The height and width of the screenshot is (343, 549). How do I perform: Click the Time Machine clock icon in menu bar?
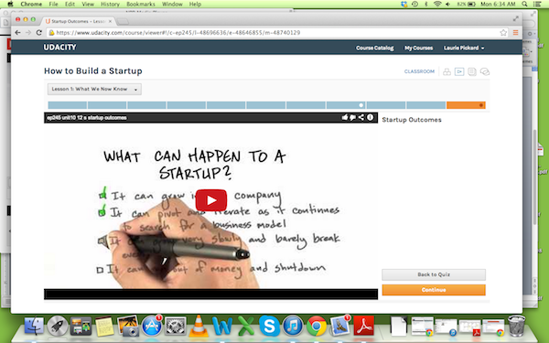414,4
